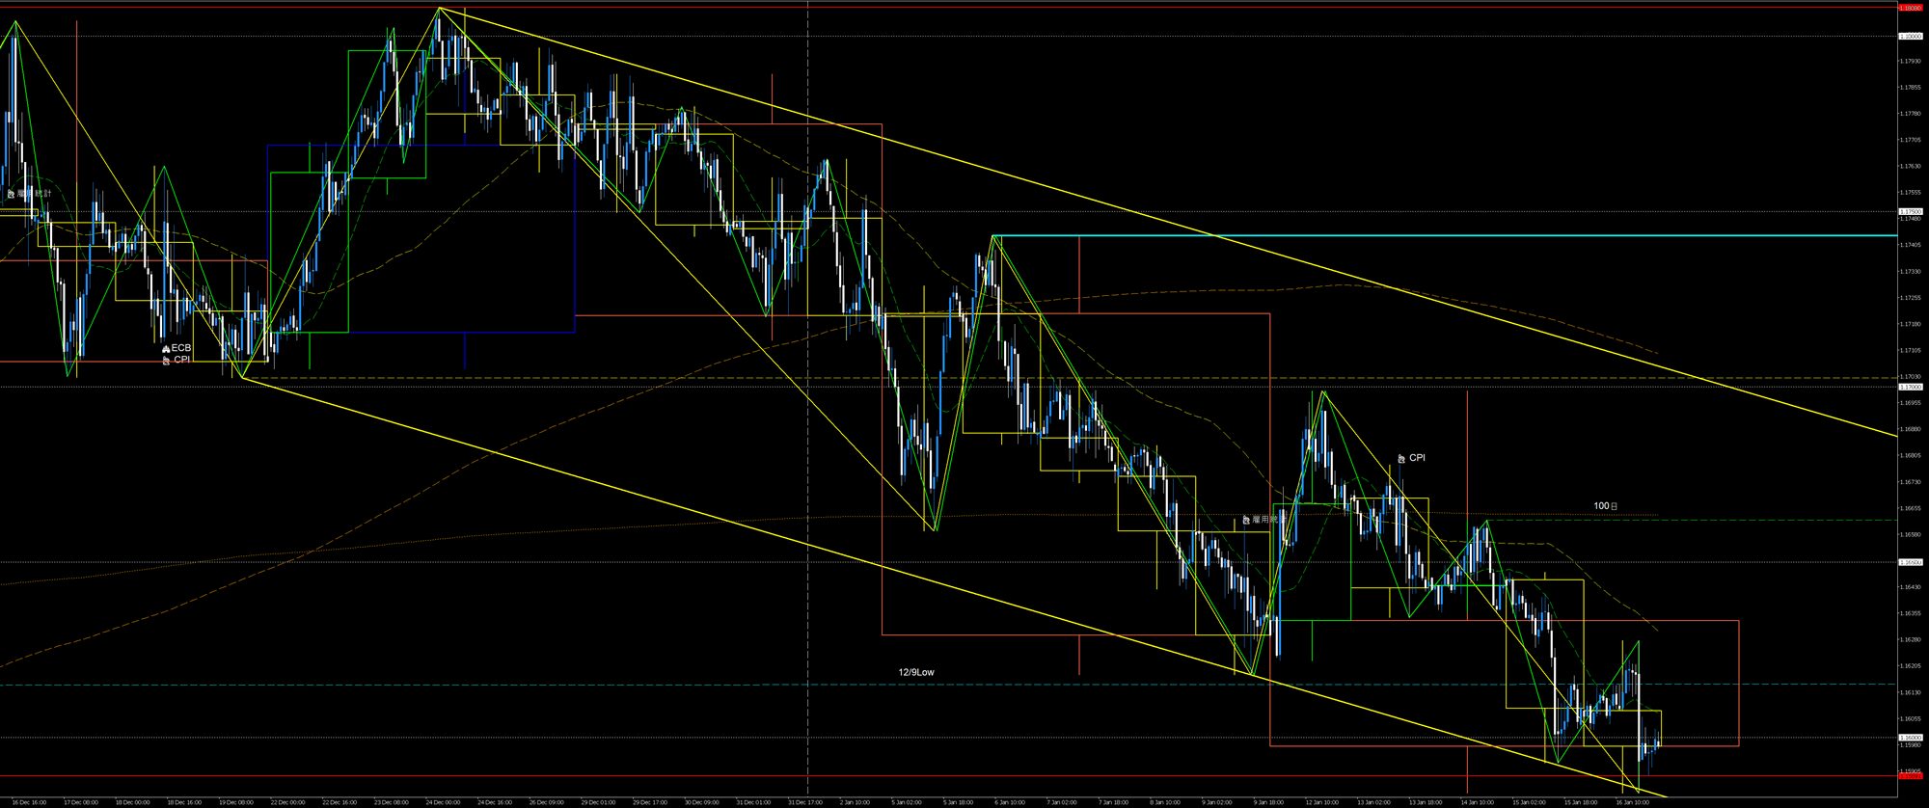This screenshot has width=1929, height=808.
Task: Click the top red price tag on axis
Action: (x=1909, y=8)
